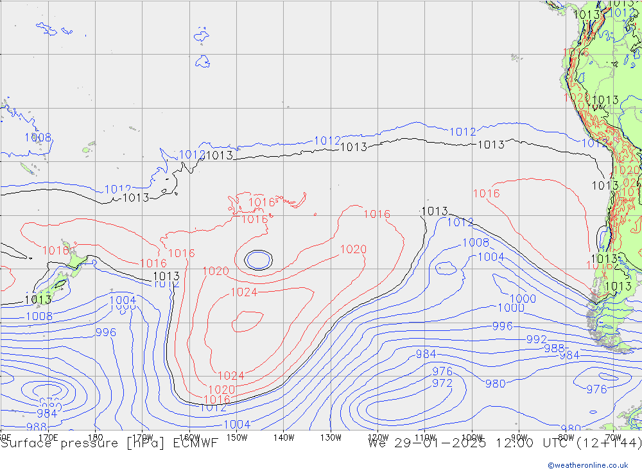Click the 1008 label in the upper left
642x471 pixels.
point(38,138)
